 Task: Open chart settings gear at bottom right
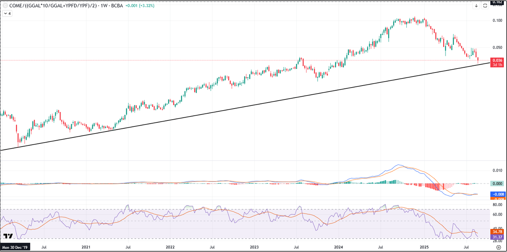point(498,247)
